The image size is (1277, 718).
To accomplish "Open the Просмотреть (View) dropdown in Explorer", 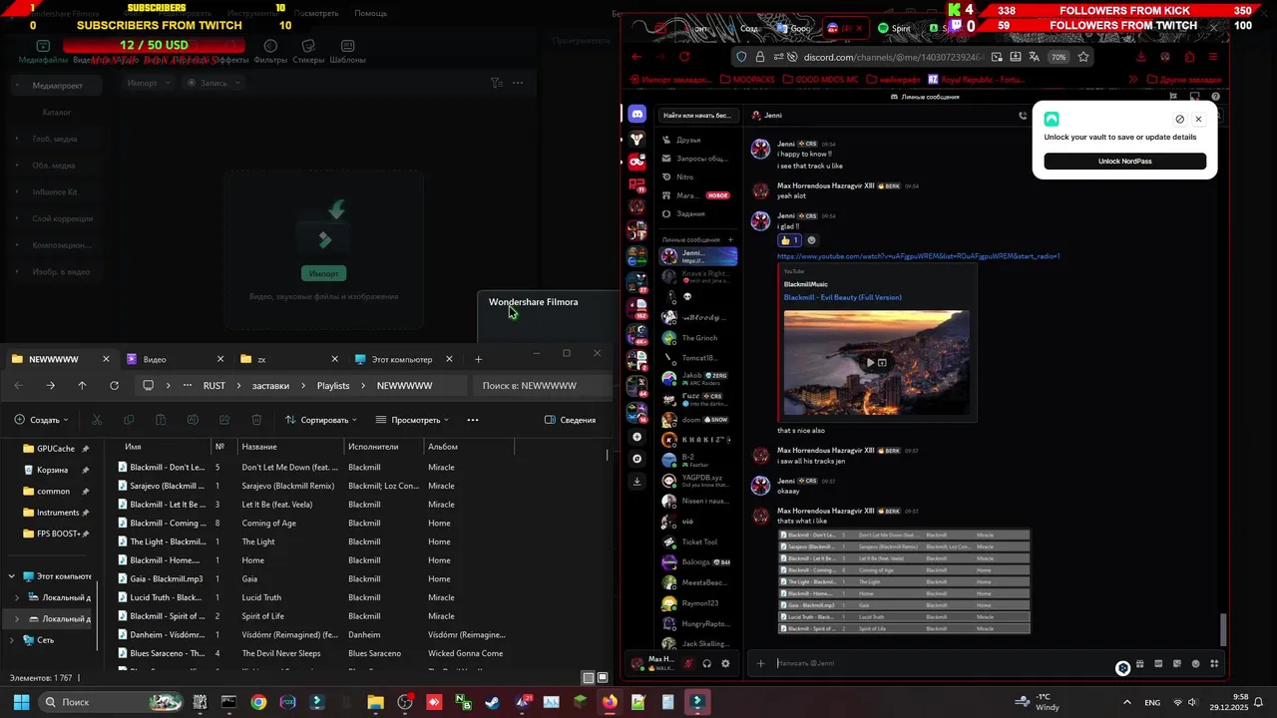I will (x=413, y=420).
